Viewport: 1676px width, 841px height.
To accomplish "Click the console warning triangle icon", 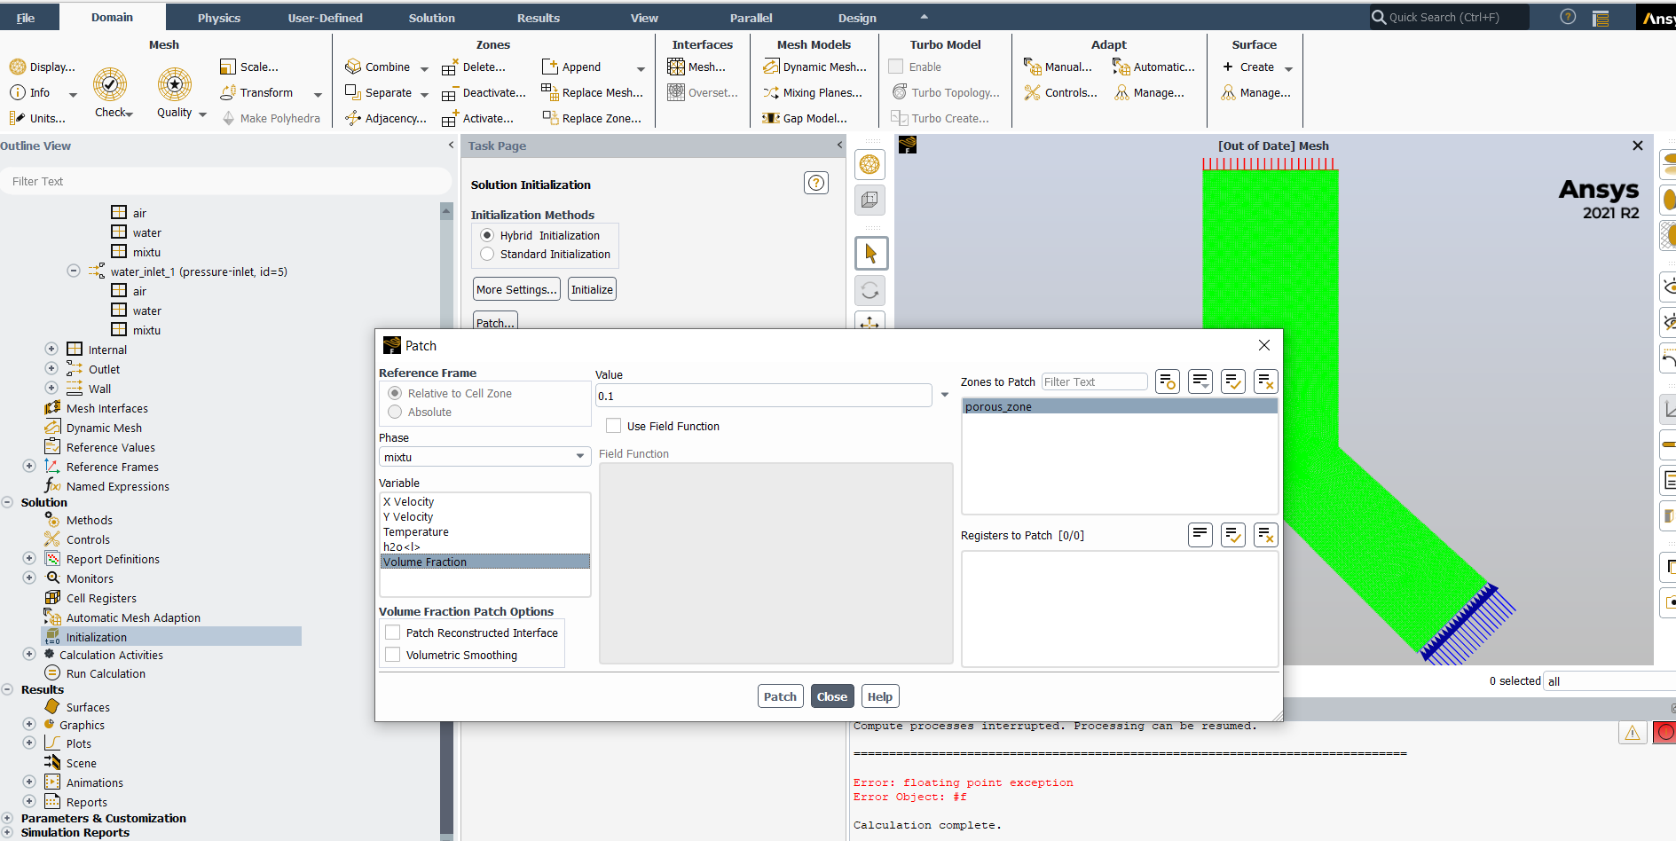I will point(1633,733).
